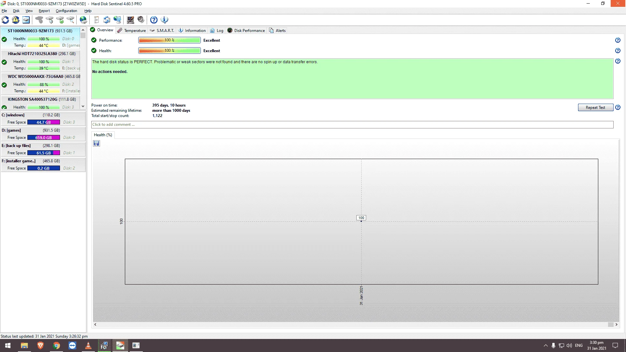
Task: Switch to the Temperature tab
Action: 132,30
